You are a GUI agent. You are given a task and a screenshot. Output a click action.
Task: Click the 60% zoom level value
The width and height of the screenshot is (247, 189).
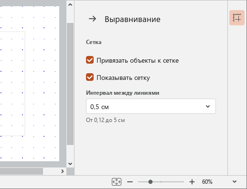[207, 182]
